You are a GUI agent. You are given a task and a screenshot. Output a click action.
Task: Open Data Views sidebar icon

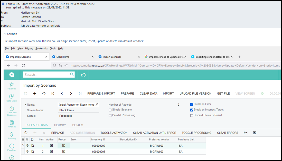coord(12,97)
